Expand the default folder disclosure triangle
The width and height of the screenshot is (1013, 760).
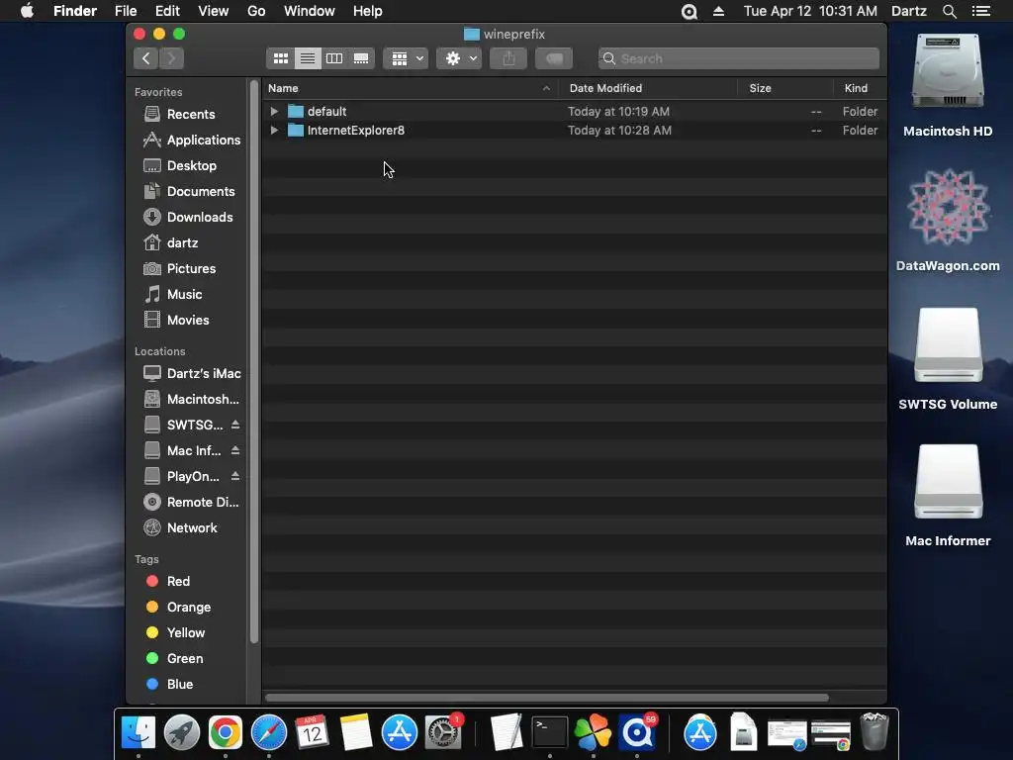coord(274,111)
